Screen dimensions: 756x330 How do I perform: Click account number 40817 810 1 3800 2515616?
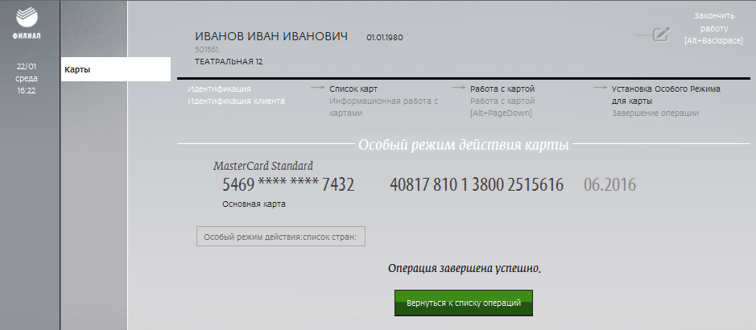(477, 185)
